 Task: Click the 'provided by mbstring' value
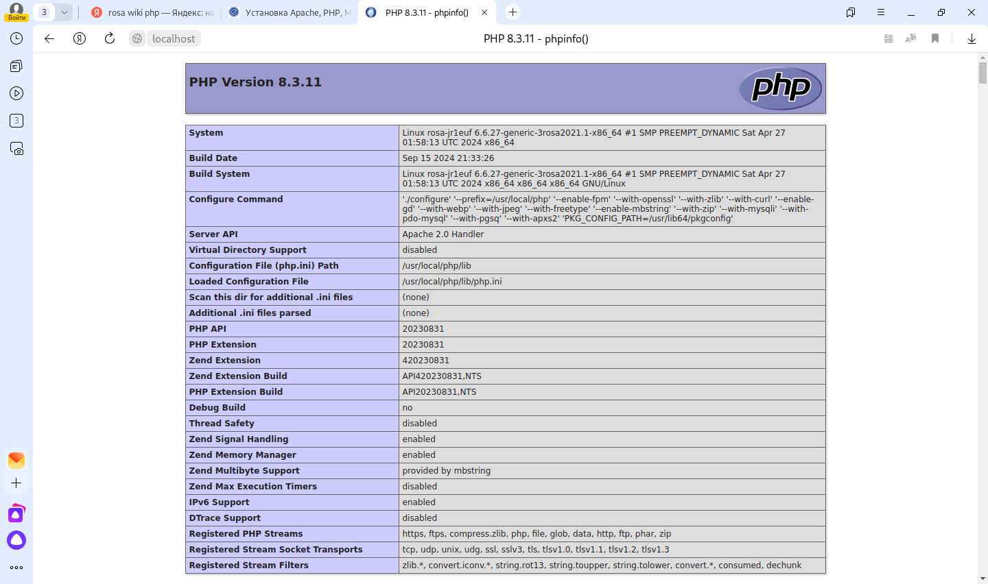pos(447,471)
